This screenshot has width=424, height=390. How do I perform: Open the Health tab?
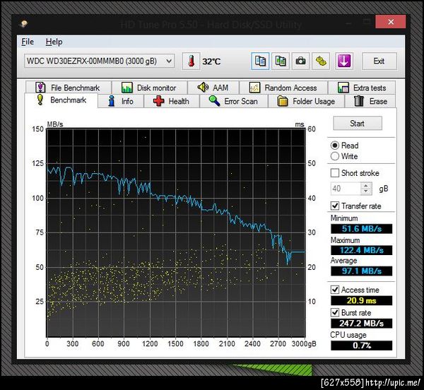tap(172, 101)
